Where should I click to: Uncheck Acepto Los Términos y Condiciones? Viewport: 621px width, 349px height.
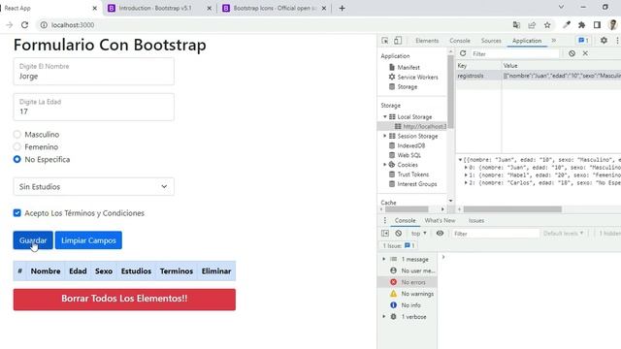tap(17, 213)
